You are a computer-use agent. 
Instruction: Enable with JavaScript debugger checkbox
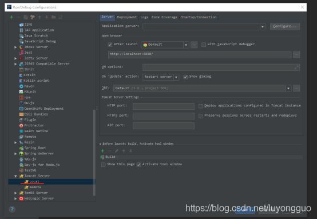[204, 45]
